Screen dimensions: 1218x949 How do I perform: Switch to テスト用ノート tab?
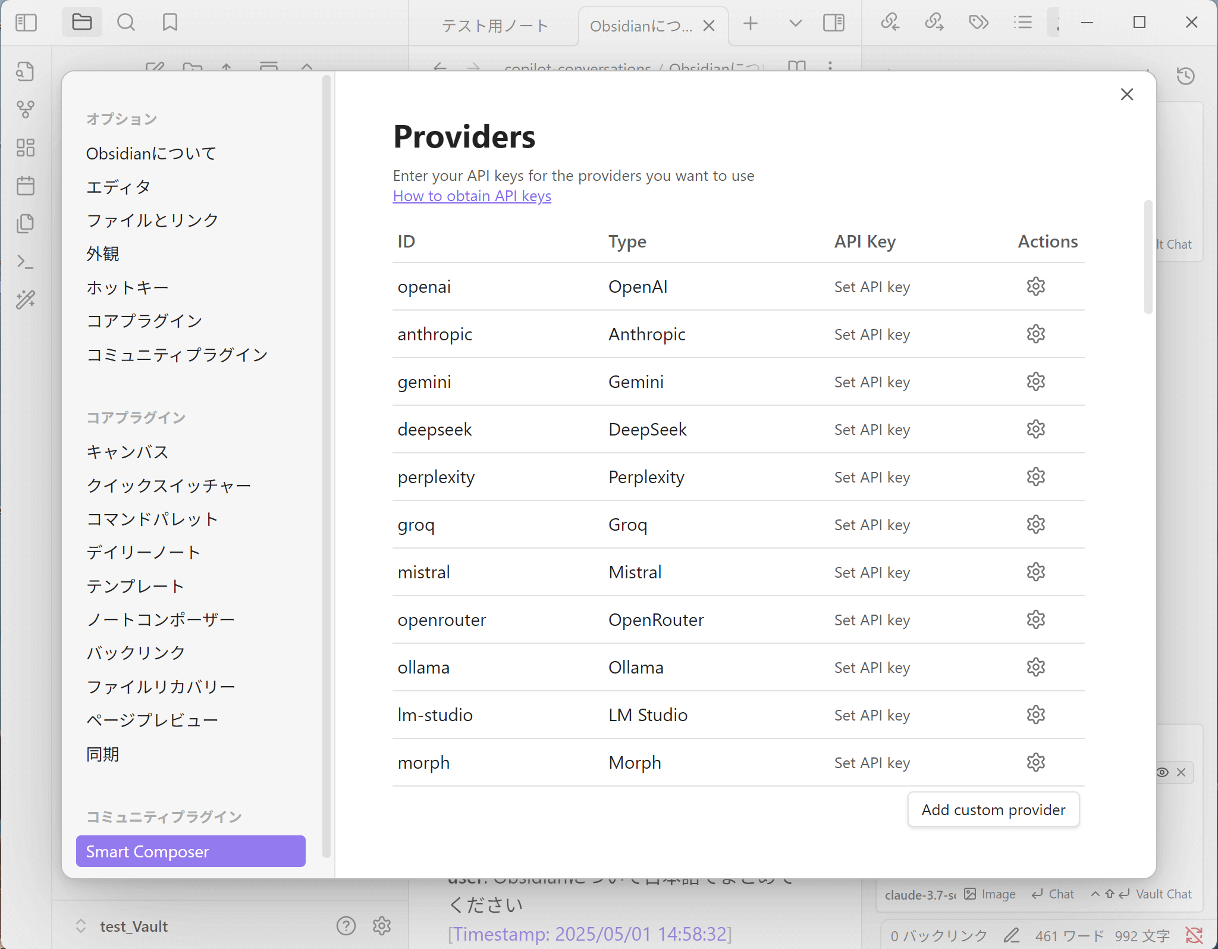pos(494,26)
